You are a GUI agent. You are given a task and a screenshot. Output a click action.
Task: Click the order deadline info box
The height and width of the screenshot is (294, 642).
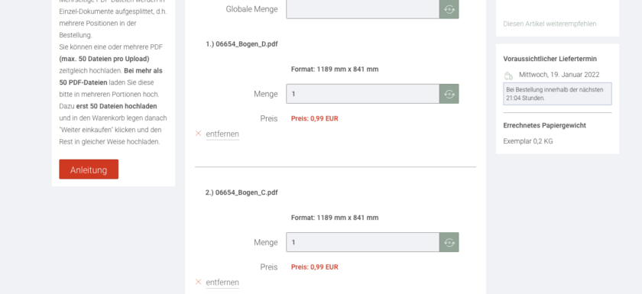tap(557, 94)
